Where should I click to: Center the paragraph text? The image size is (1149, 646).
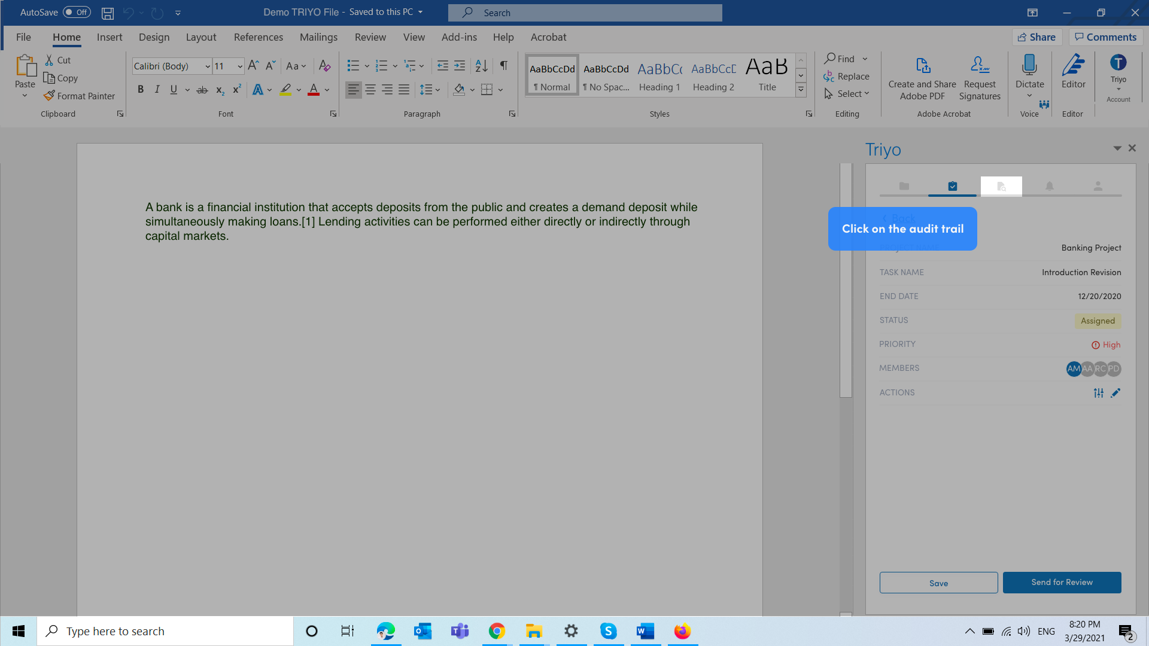[370, 90]
